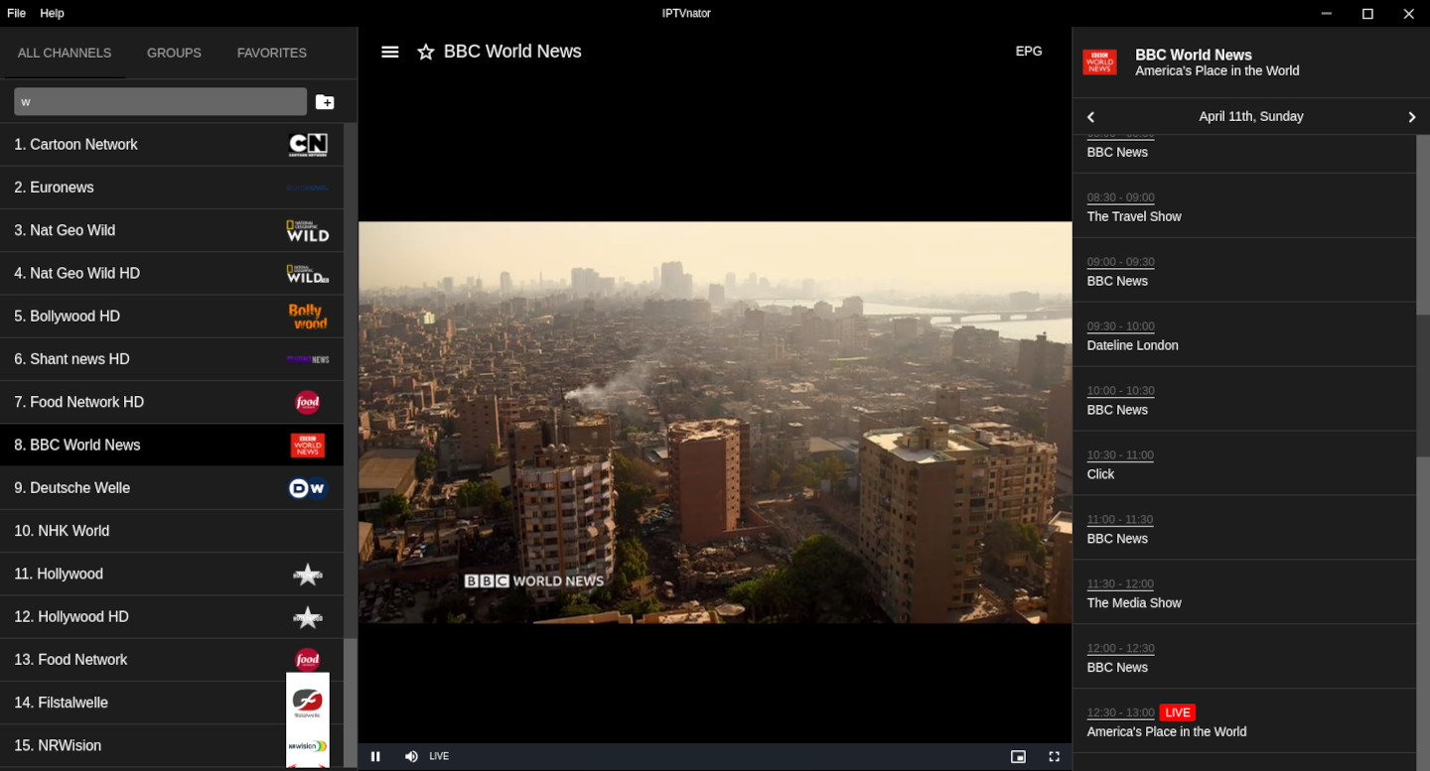Choose the Nat Geo Wild HD channel
The height and width of the screenshot is (771, 1430).
point(76,273)
